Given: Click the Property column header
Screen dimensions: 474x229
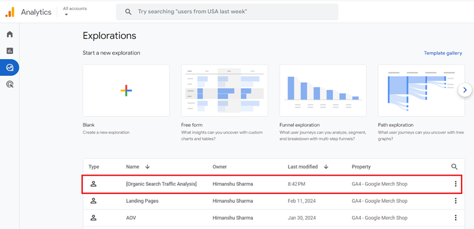Looking at the screenshot, I should (x=361, y=166).
